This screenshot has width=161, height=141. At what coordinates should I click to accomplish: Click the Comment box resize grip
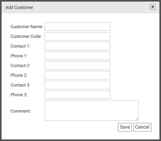click(x=137, y=119)
